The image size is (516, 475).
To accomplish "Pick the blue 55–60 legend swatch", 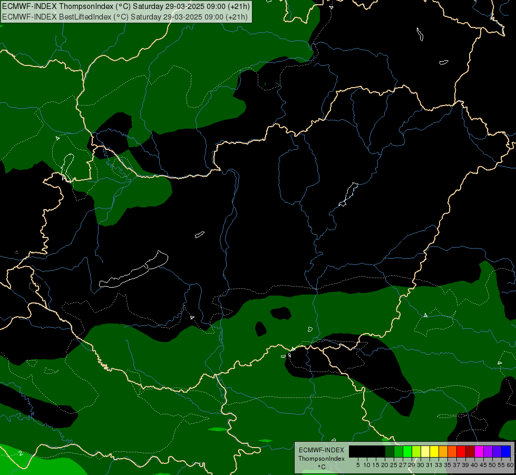I will [506, 451].
